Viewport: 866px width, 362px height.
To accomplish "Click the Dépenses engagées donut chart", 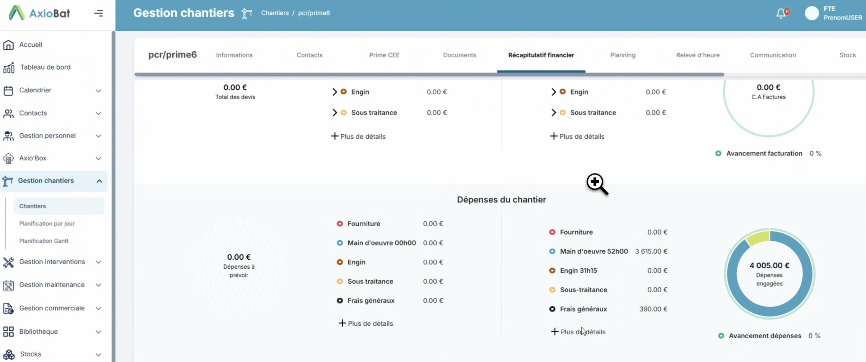I will pos(769,274).
